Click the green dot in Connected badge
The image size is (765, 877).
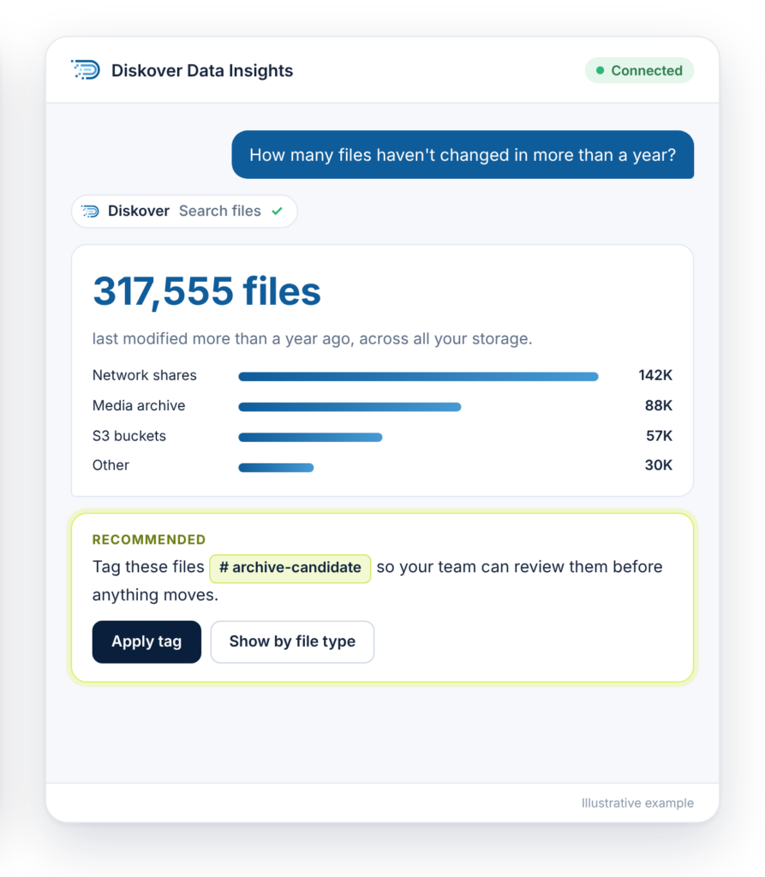tap(600, 70)
